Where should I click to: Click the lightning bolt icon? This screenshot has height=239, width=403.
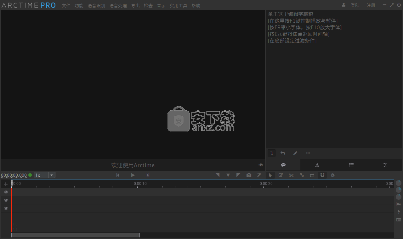tap(399, 212)
